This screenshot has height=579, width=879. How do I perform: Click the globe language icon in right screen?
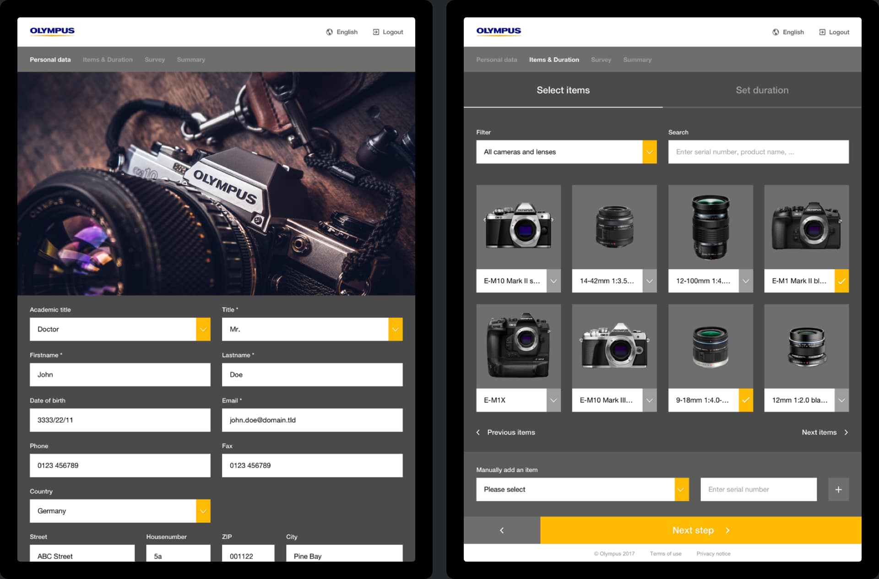(776, 32)
